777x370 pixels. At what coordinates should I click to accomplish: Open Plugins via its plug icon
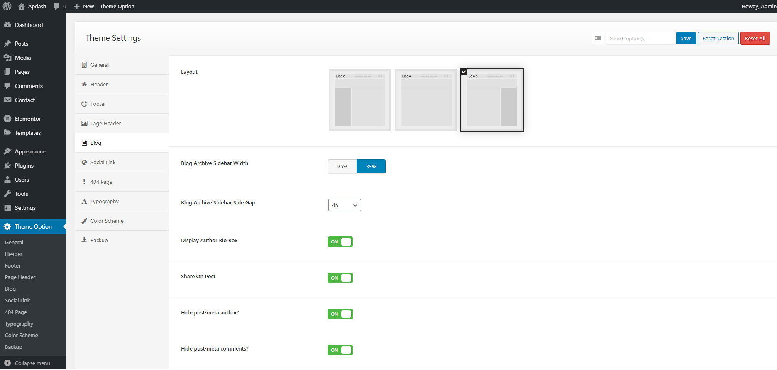point(7,166)
